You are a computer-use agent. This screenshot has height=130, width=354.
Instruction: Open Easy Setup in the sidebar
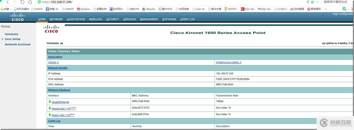click(x=12, y=39)
